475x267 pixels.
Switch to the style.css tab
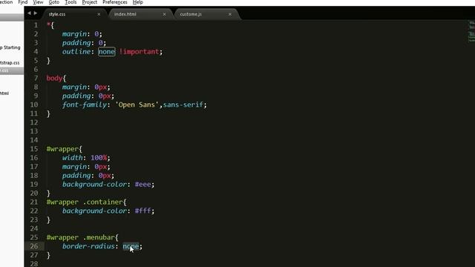click(x=57, y=14)
